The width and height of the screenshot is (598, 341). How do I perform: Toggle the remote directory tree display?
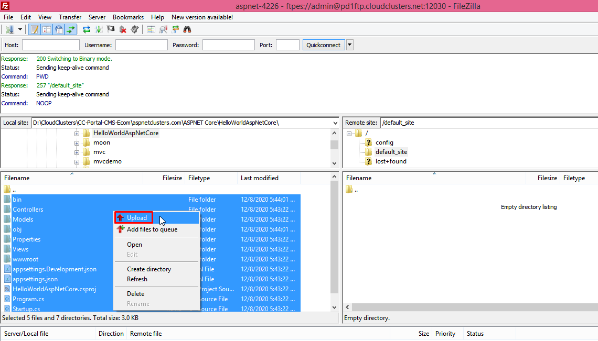coord(59,29)
